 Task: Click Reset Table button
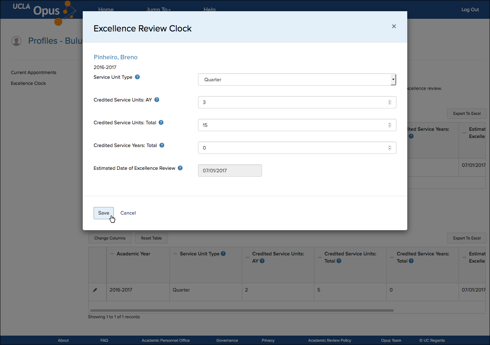click(x=151, y=238)
